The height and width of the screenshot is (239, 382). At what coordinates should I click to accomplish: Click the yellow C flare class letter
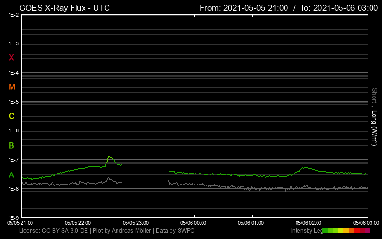[11, 116]
